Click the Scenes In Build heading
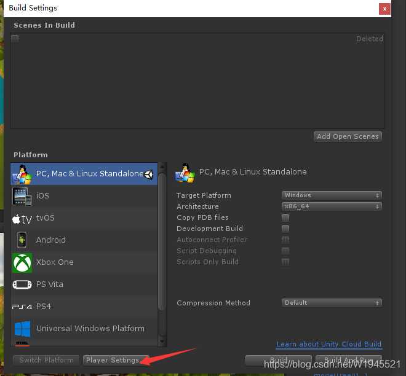406x376 pixels. [44, 25]
